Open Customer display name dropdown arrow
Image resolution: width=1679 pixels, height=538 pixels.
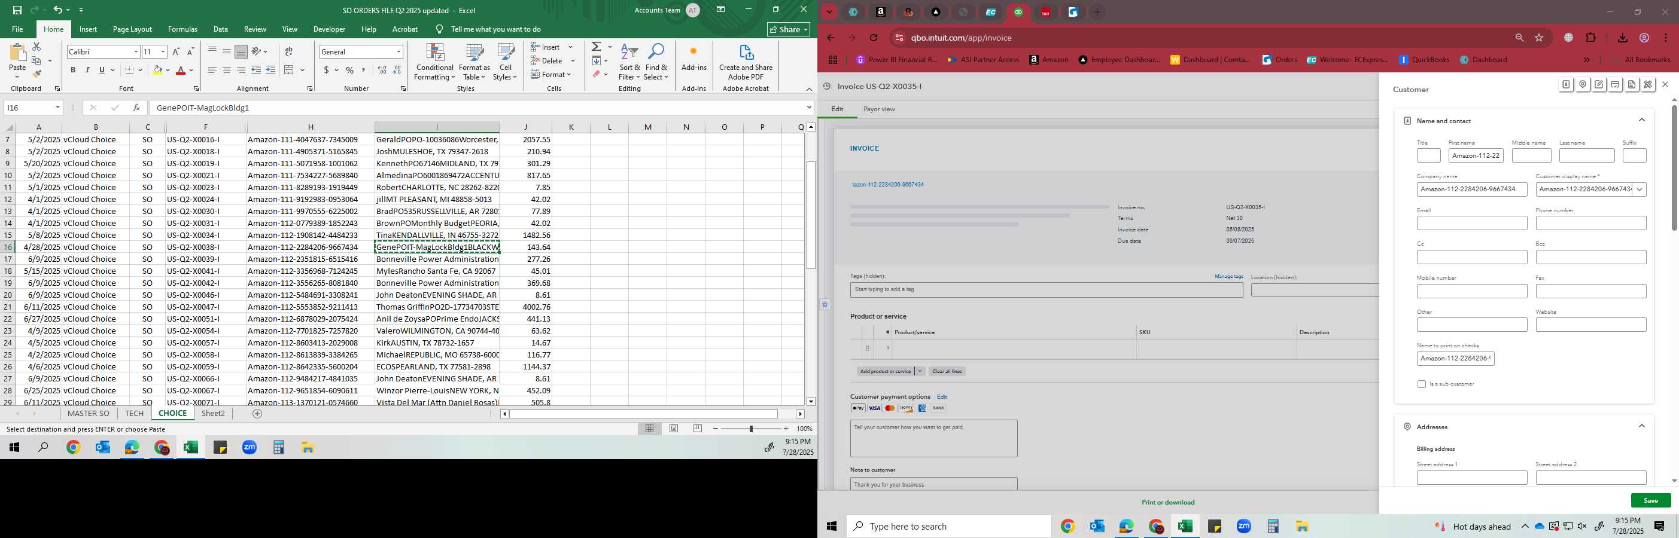coord(1640,189)
